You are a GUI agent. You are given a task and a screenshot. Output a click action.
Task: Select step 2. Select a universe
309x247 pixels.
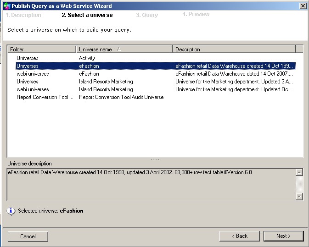coord(87,15)
